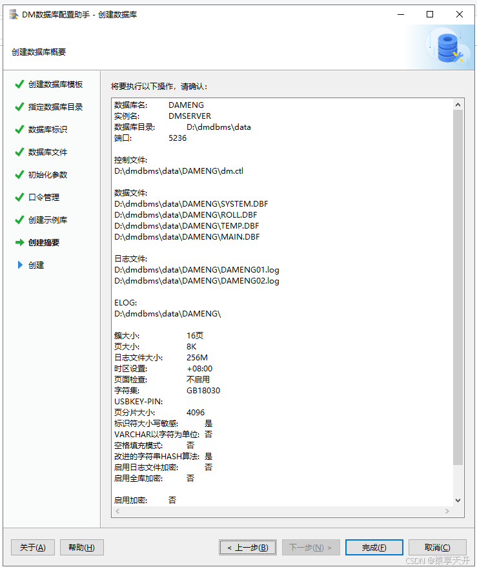Image resolution: width=477 pixels, height=569 pixels.
Task: Select the 口令管理 step
Action: 44,197
